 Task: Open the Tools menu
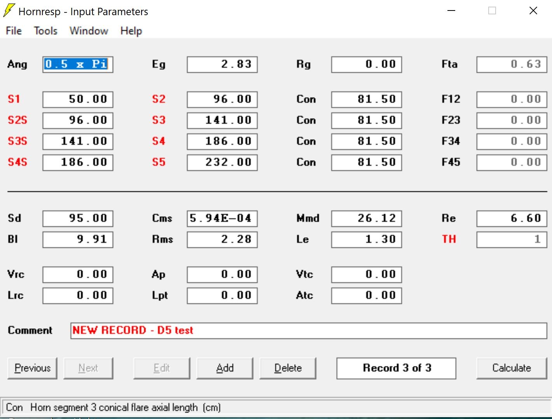tap(45, 31)
